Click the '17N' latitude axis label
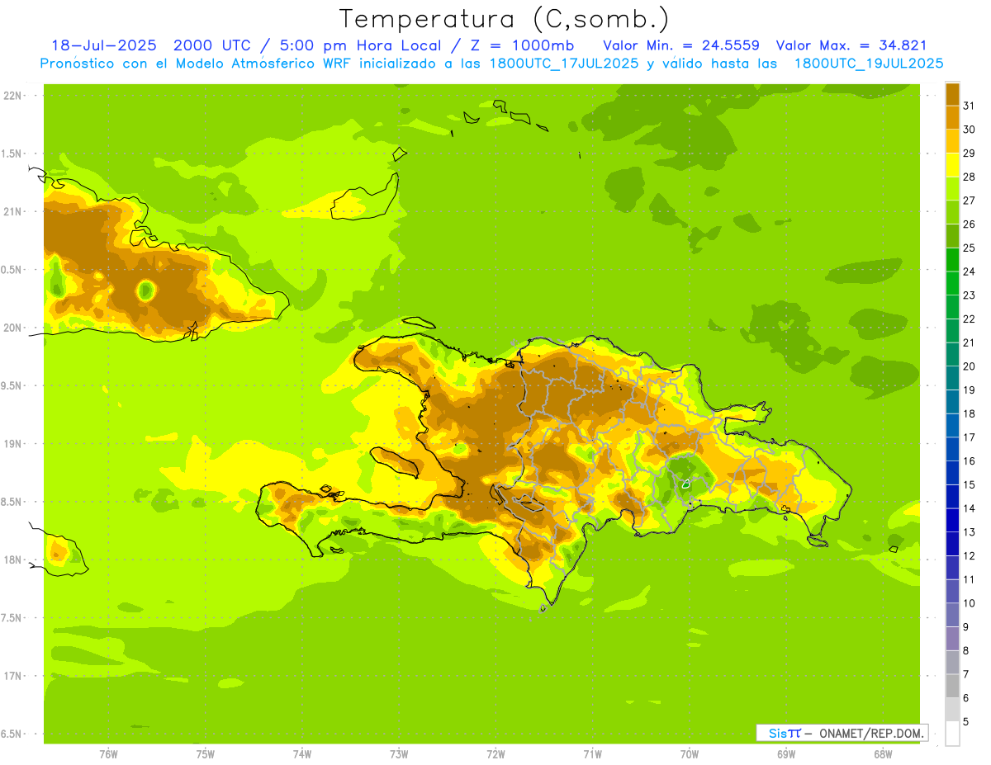This screenshot has height=765, width=991. point(12,676)
